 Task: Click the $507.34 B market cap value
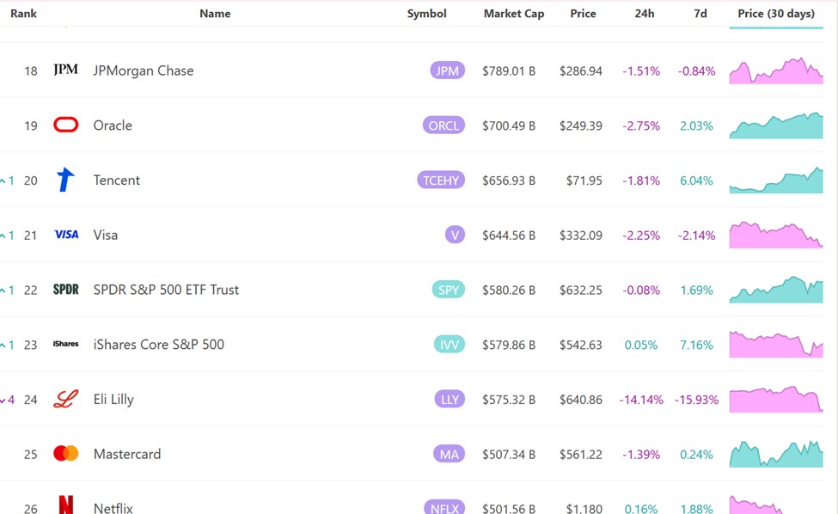(x=508, y=454)
